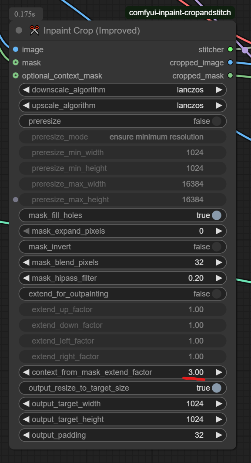Disable the mask_fill_holes toggle
The image size is (251, 463).
(217, 215)
